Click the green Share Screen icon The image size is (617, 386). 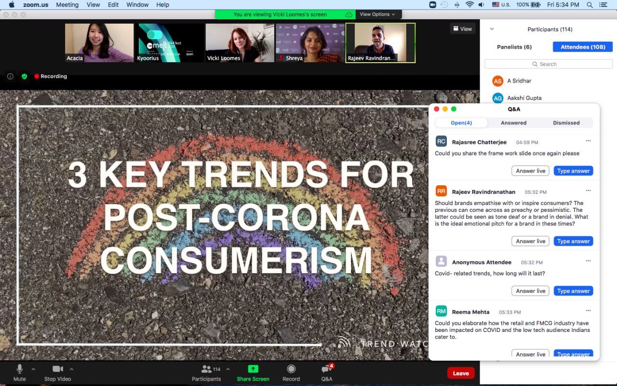pos(253,369)
